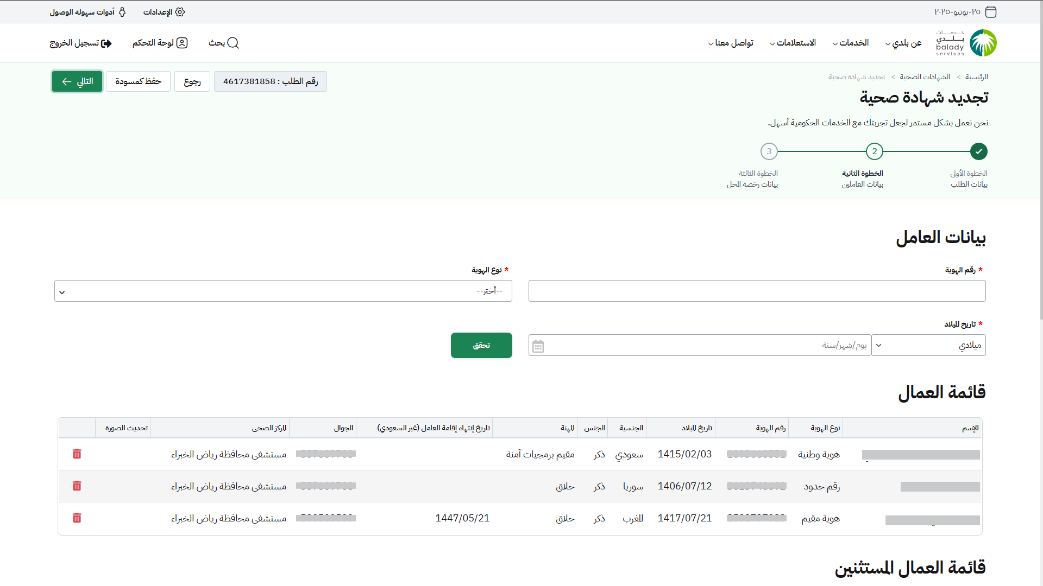Expand the calendar type ميلادي dropdown
This screenshot has height=586, width=1043.
[928, 346]
